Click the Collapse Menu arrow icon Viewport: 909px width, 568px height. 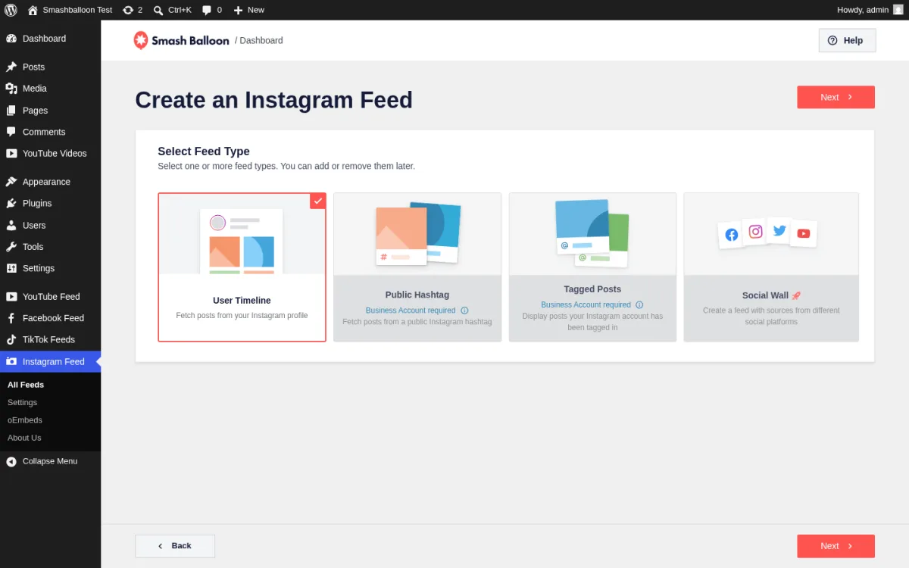[x=11, y=461]
